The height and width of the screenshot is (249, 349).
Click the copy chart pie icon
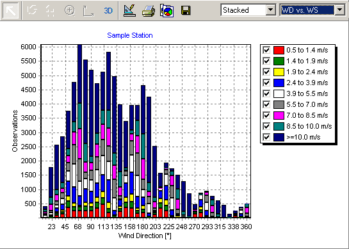167,10
